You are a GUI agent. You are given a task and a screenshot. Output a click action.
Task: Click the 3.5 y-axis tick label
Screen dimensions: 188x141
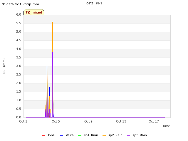19,57
